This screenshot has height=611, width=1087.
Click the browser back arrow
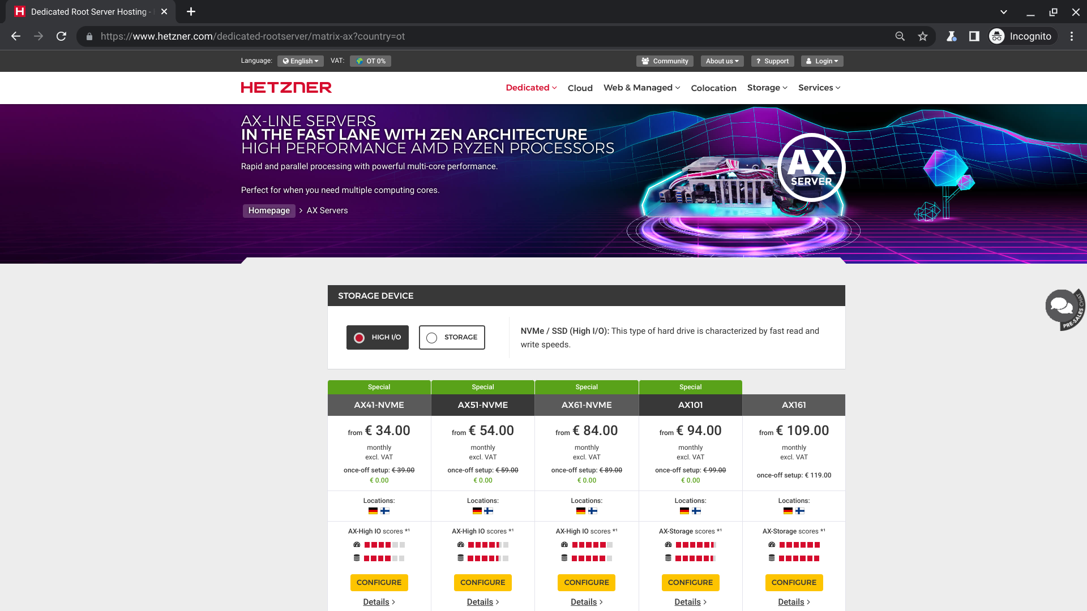[x=16, y=36]
